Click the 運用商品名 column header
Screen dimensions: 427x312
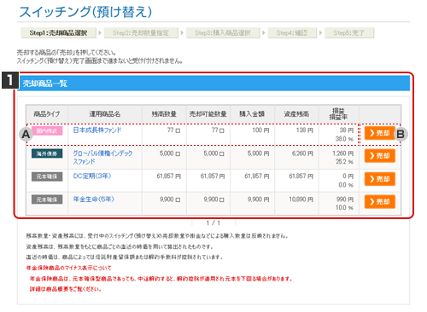[105, 114]
